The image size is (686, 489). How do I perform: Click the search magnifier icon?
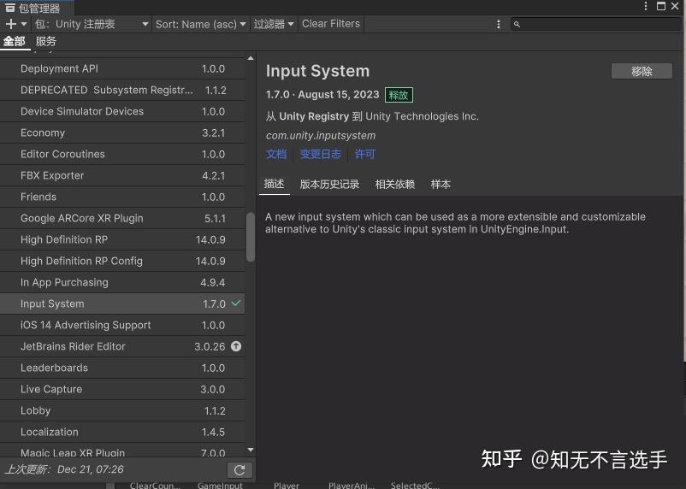coord(517,24)
